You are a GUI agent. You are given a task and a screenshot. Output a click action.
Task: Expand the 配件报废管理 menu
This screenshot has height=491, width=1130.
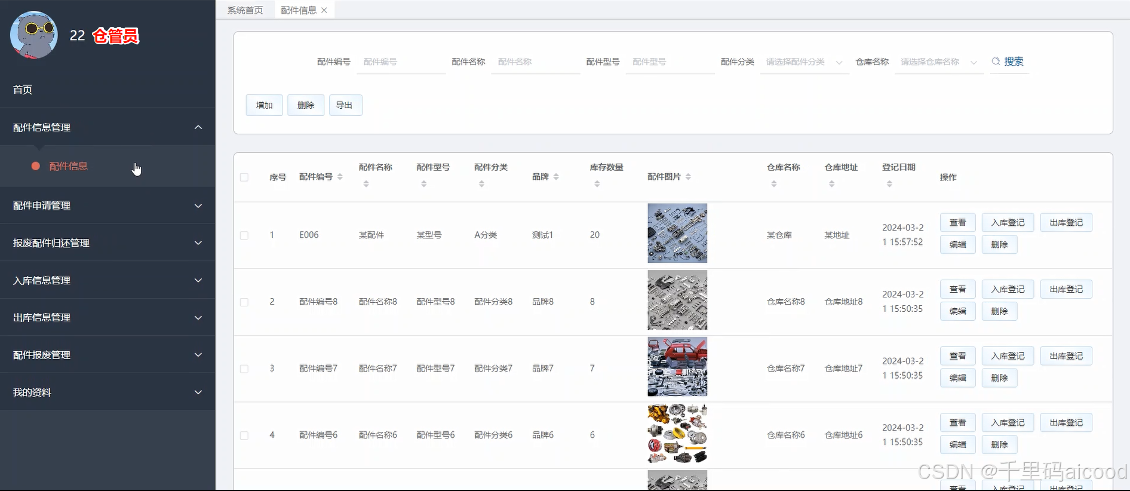(108, 355)
